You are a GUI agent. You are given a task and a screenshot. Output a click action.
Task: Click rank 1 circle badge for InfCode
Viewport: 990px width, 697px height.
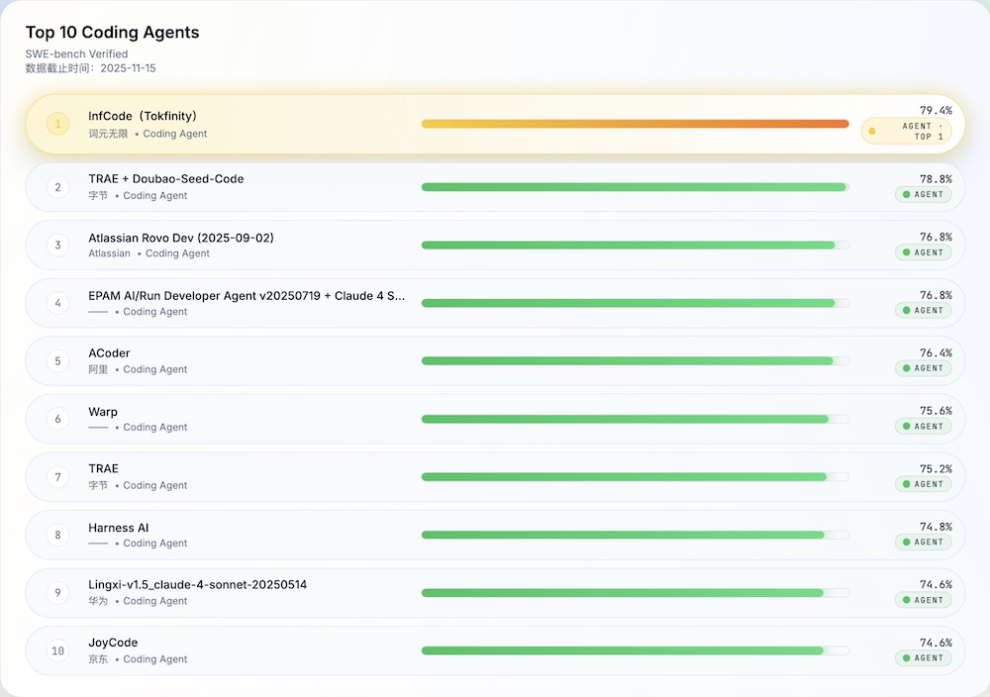(x=57, y=124)
